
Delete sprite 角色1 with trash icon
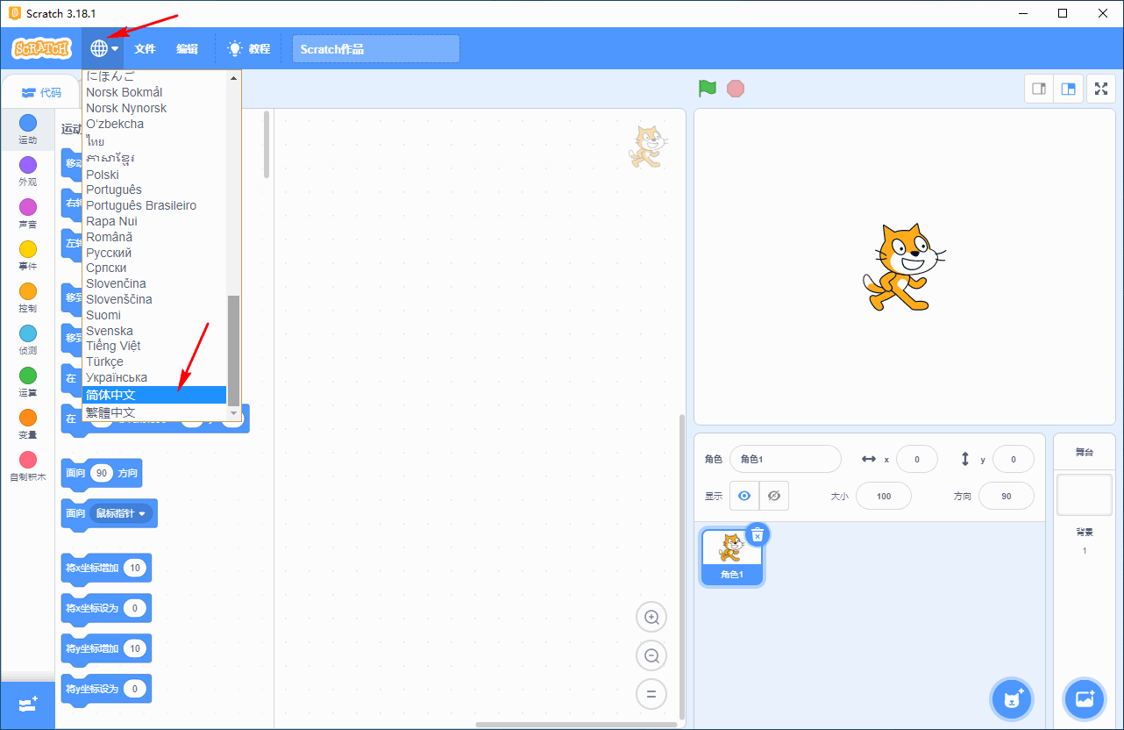click(x=758, y=534)
